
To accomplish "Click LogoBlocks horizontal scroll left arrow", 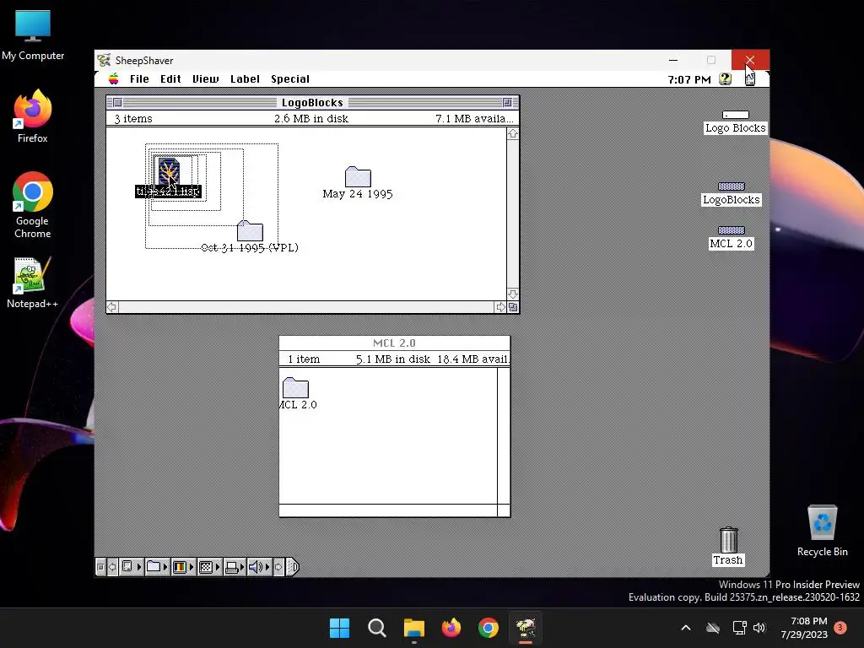I will 112,307.
